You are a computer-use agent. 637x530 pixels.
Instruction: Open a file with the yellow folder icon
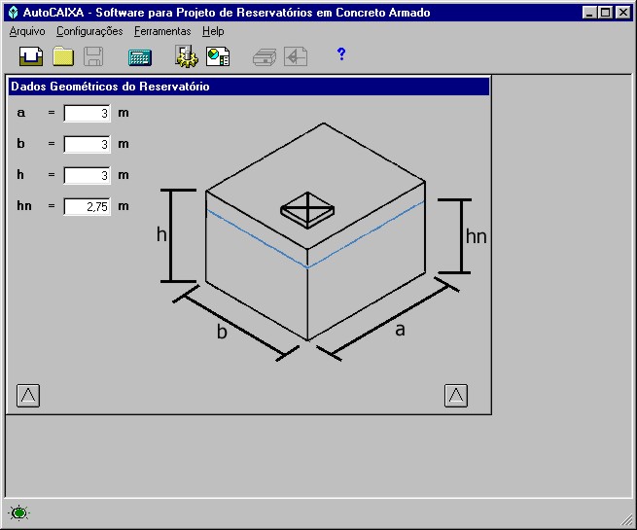[63, 56]
